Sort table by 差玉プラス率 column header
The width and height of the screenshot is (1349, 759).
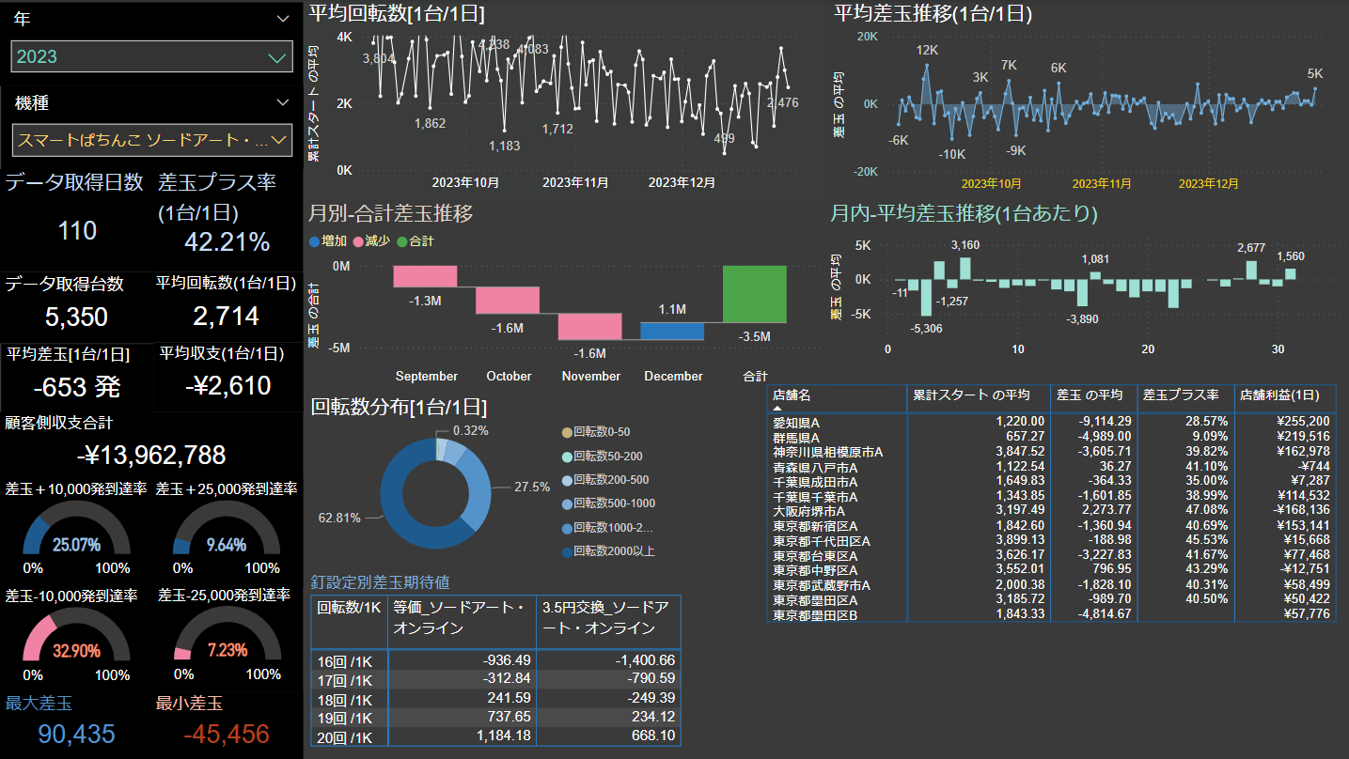pos(1184,395)
